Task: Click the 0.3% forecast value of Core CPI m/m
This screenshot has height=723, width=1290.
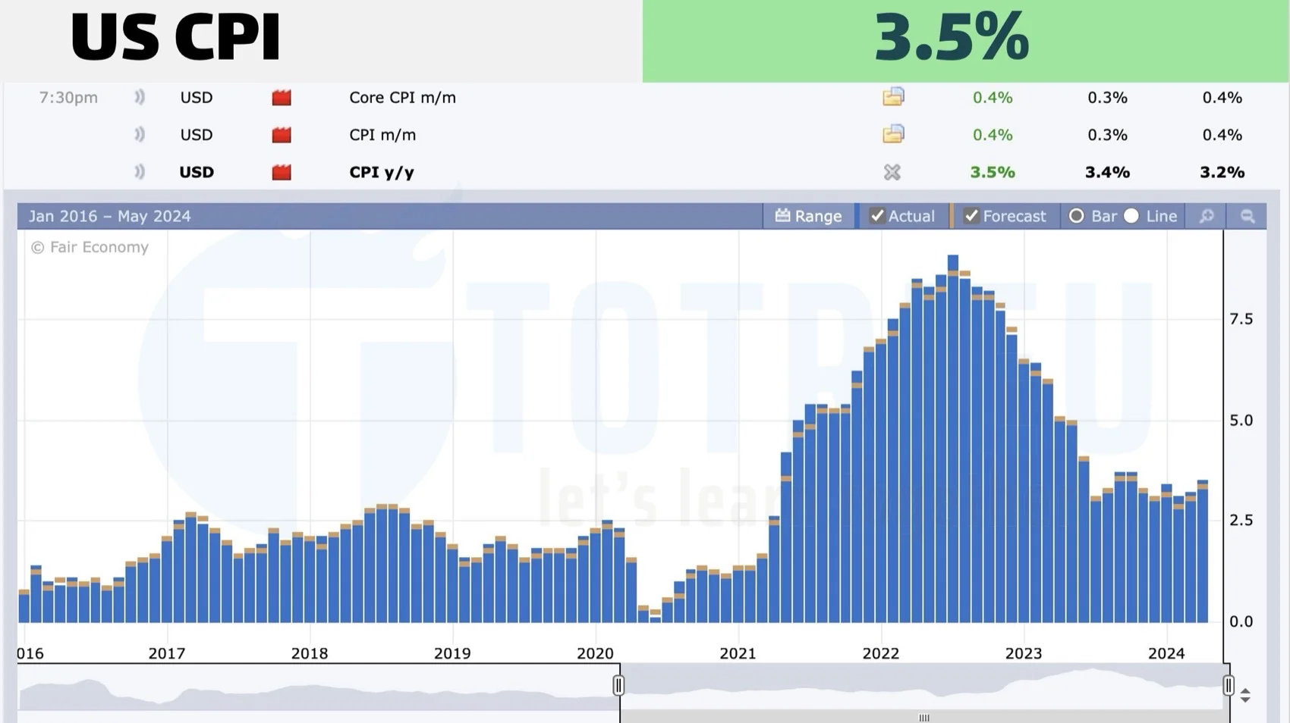Action: pyautogui.click(x=1107, y=98)
